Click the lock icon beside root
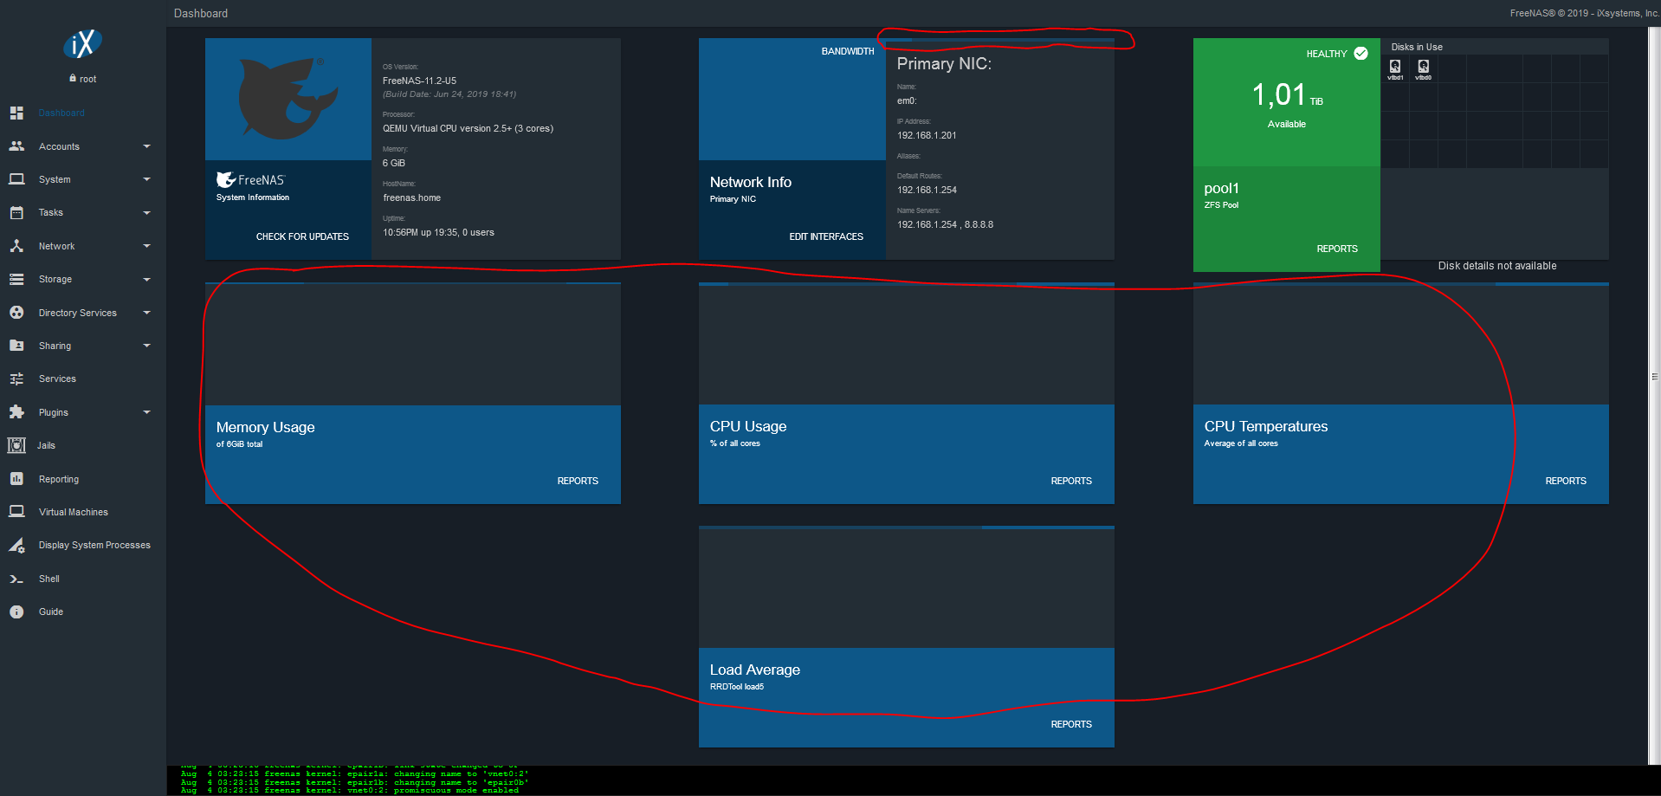The width and height of the screenshot is (1661, 796). point(73,78)
